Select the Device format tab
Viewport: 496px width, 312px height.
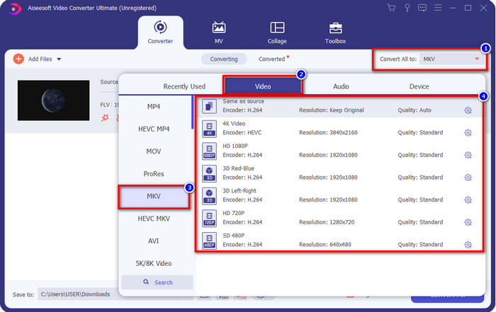click(419, 86)
